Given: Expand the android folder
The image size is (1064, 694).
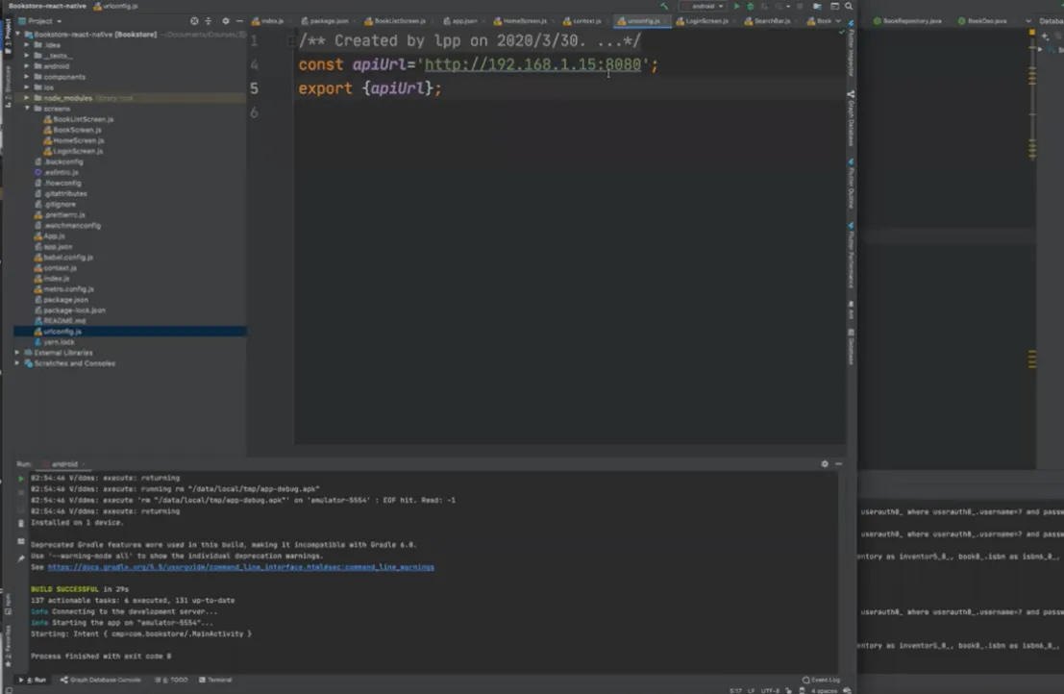Looking at the screenshot, I should point(27,66).
